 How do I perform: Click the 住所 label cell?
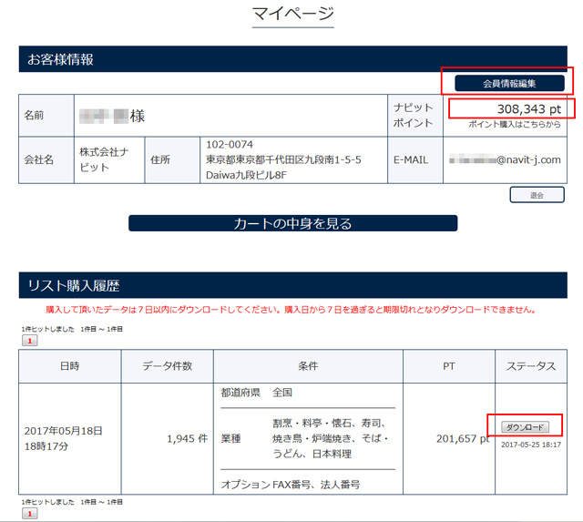coord(172,159)
